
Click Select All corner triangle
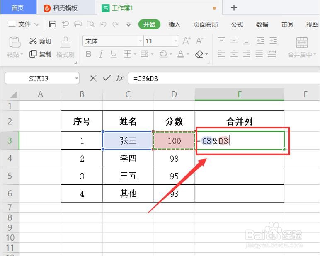[13, 95]
